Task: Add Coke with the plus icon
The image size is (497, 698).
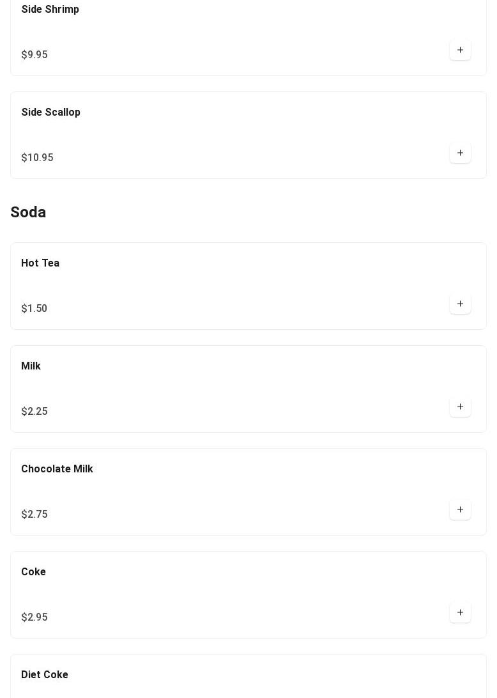Action: [460, 613]
